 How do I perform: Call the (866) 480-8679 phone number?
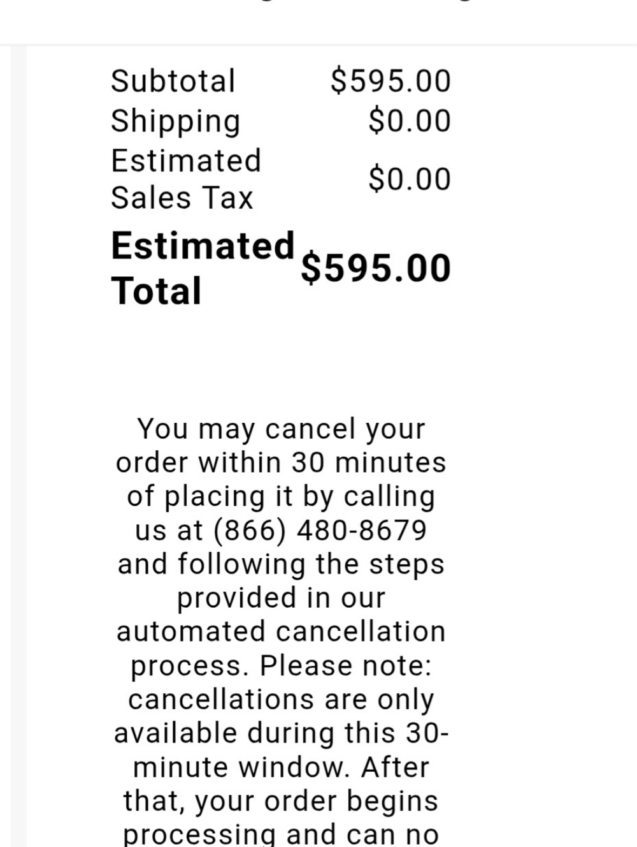[x=320, y=531]
